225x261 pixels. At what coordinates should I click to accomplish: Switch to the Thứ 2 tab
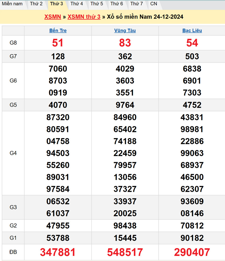[x=36, y=4]
